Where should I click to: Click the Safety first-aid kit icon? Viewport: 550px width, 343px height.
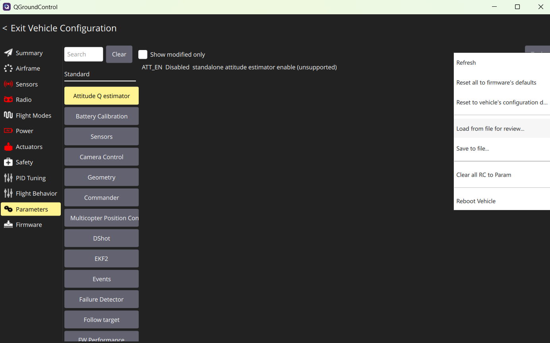[x=8, y=162]
